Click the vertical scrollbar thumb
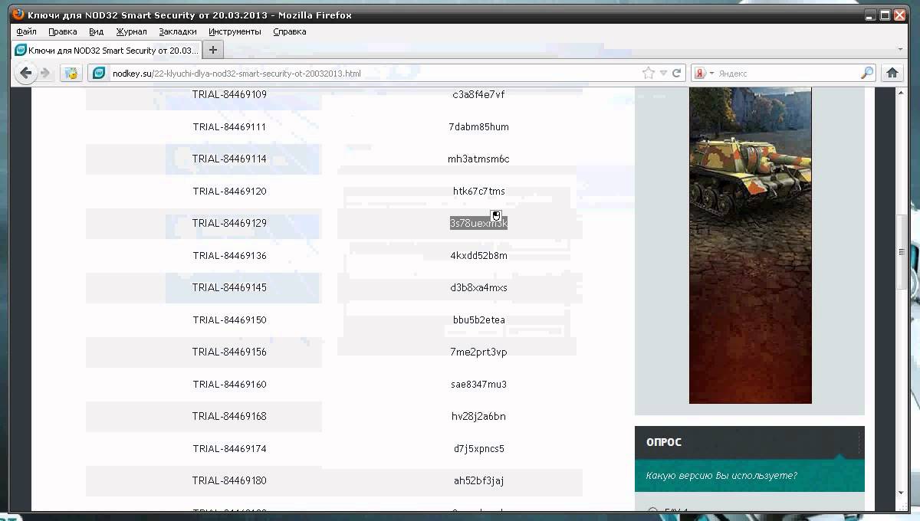Screen dimensions: 920x521 902,252
